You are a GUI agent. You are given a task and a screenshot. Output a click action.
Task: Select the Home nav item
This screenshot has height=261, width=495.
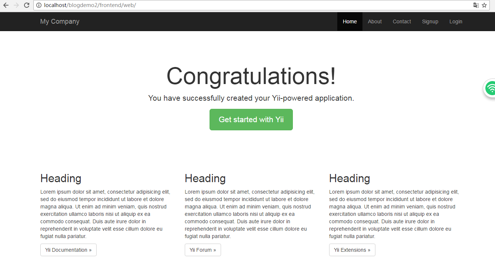click(x=350, y=21)
